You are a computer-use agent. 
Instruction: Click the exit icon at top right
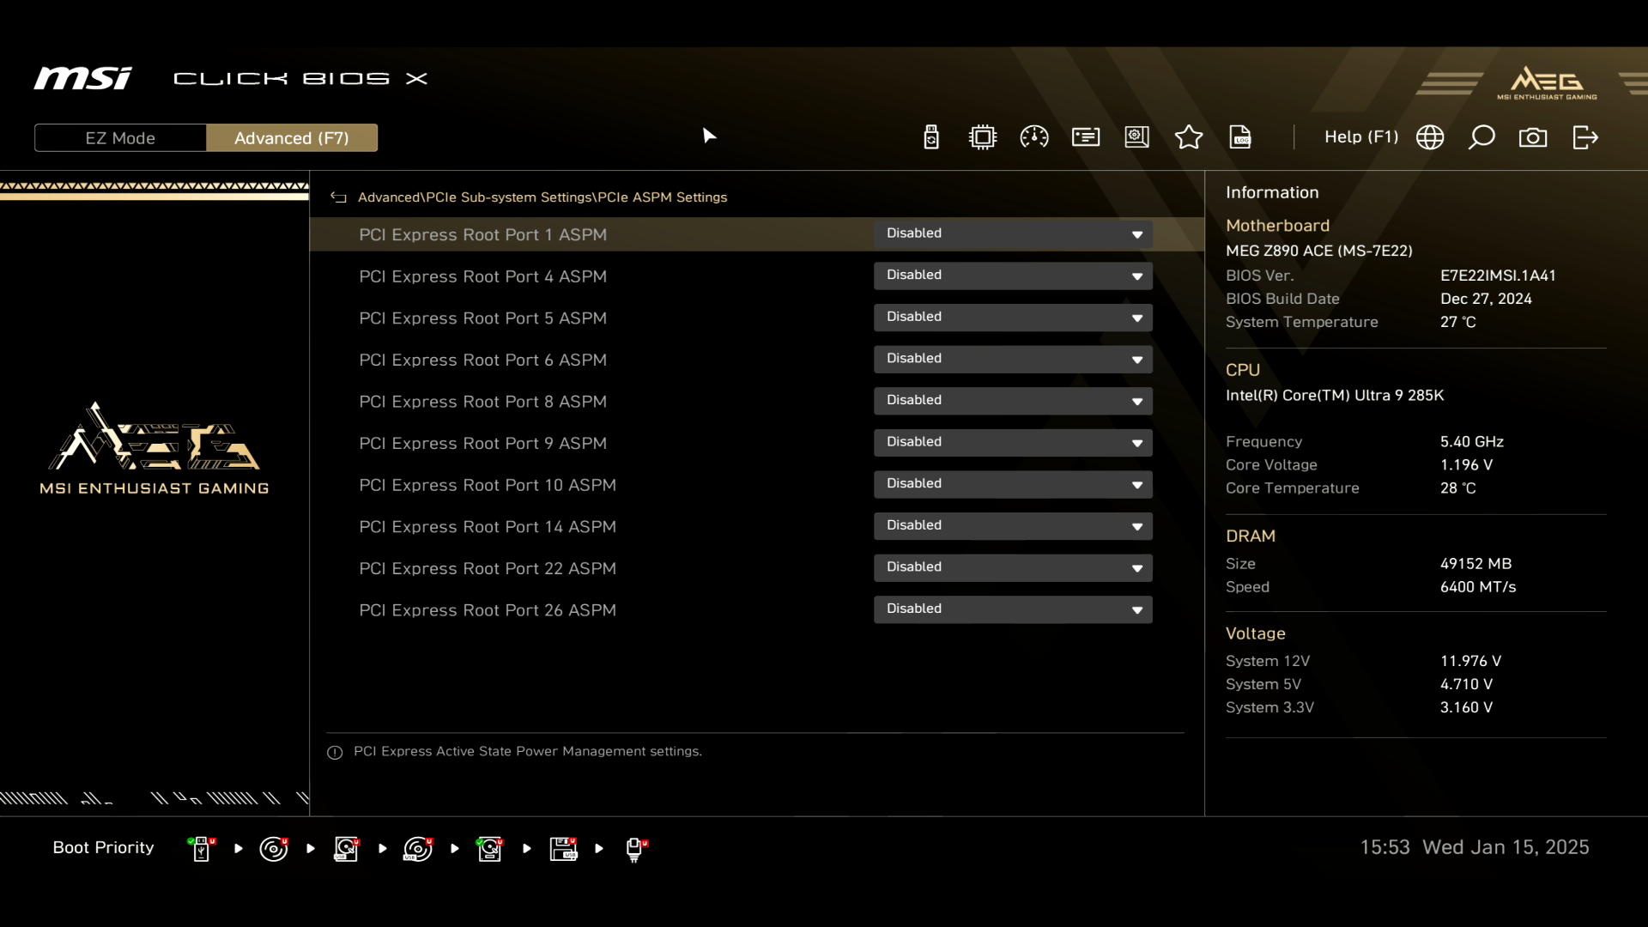click(x=1585, y=137)
